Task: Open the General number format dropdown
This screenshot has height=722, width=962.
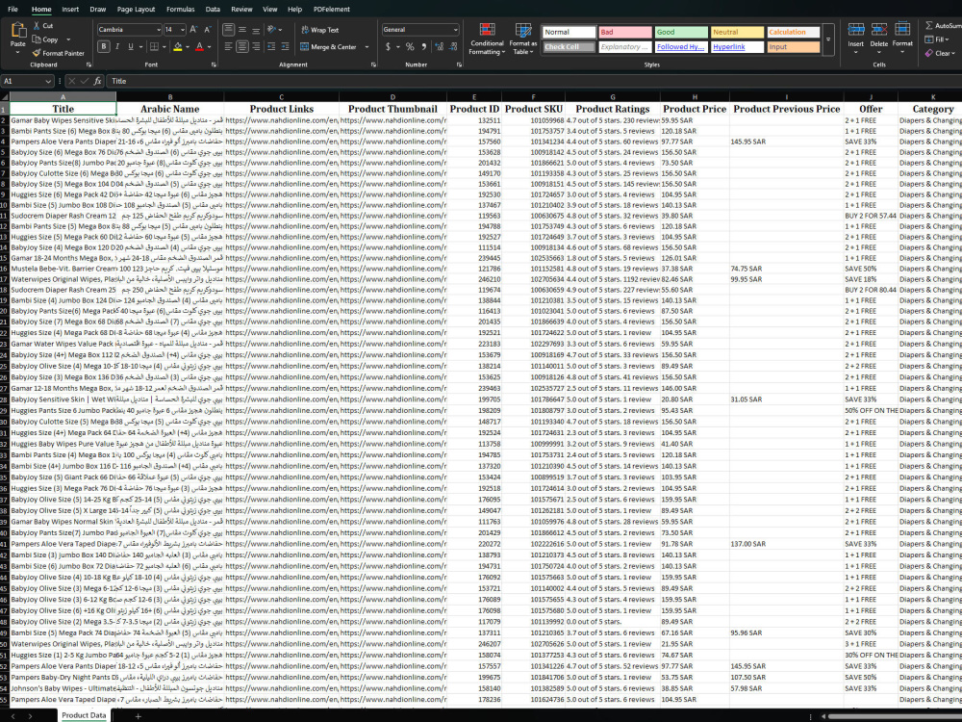Action: point(455,30)
